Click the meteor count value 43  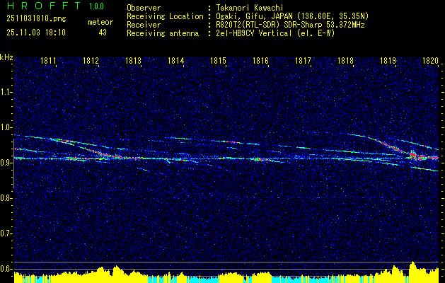(103, 33)
